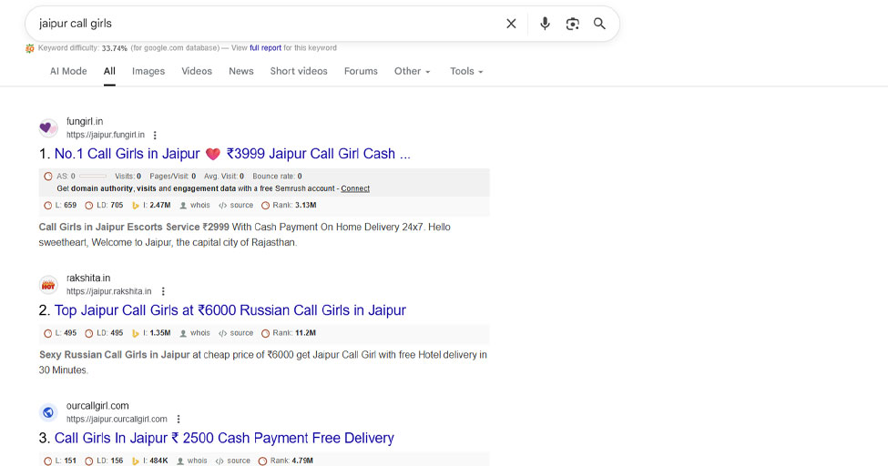Screen dimensions: 888x466
Task: Click the https://jaipur.fungirl.in URL text
Action: 106,136
